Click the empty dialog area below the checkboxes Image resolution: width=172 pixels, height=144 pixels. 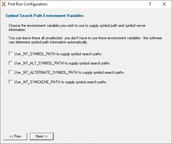pyautogui.click(x=86, y=107)
